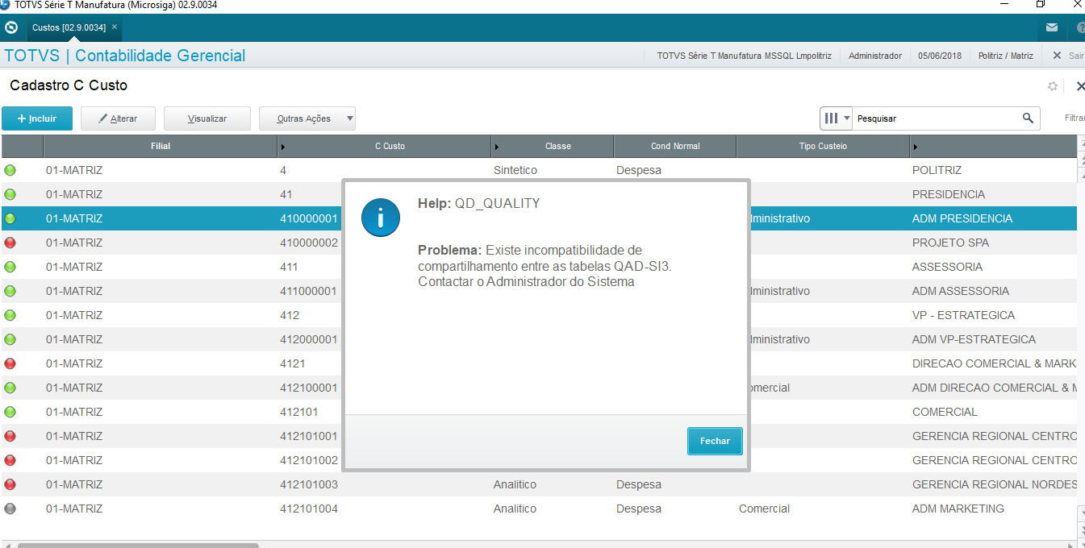Image resolution: width=1085 pixels, height=548 pixels.
Task: Select the ASSESSORIA cell
Action: (x=947, y=267)
